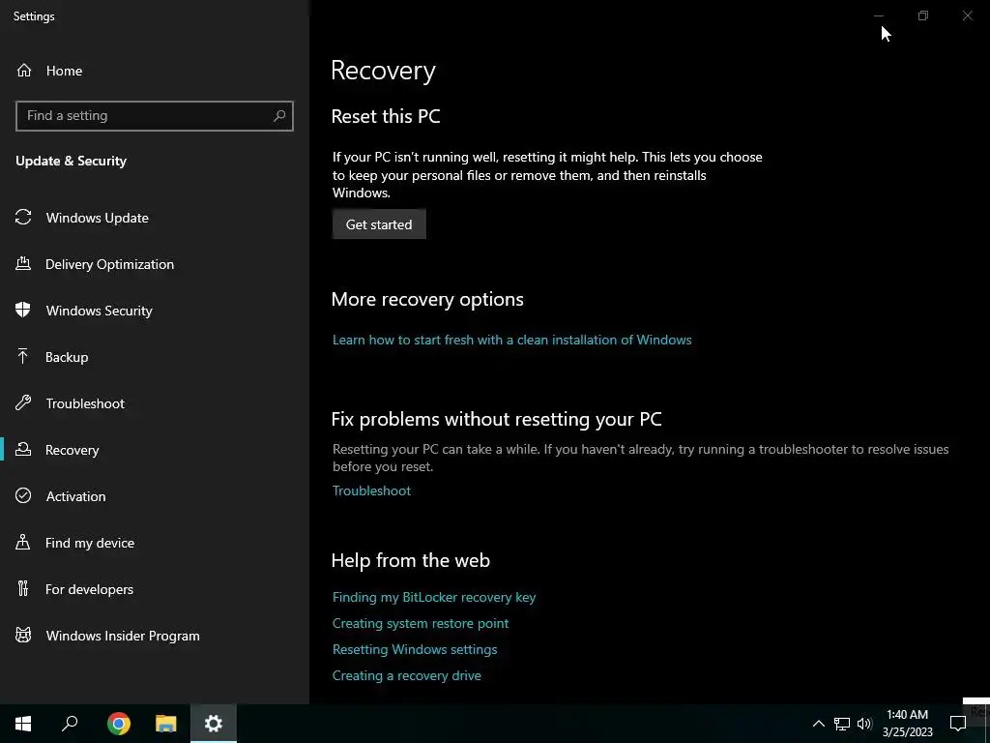This screenshot has height=743, width=990.
Task: Click into the Find a setting search box
Action: [x=155, y=116]
